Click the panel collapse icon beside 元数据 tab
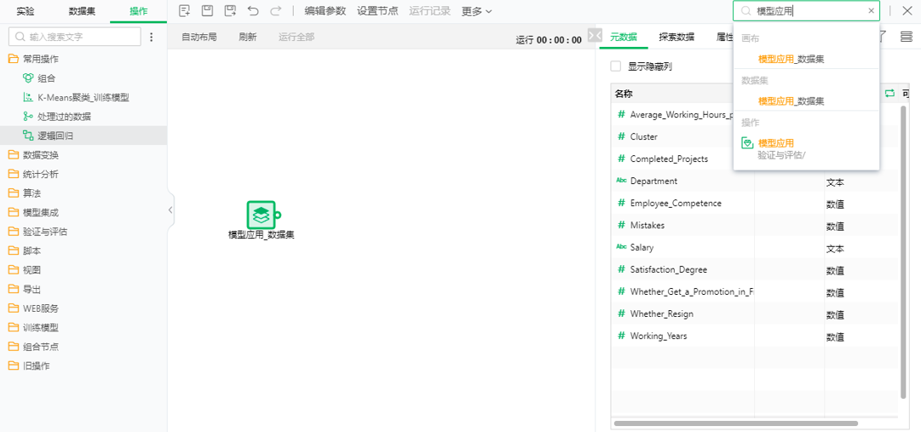Screen dimensions: 921x432 pos(595,35)
